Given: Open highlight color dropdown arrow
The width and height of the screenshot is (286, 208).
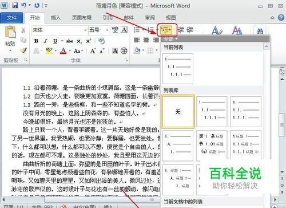Looking at the screenshot, I should (x=55, y=51).
